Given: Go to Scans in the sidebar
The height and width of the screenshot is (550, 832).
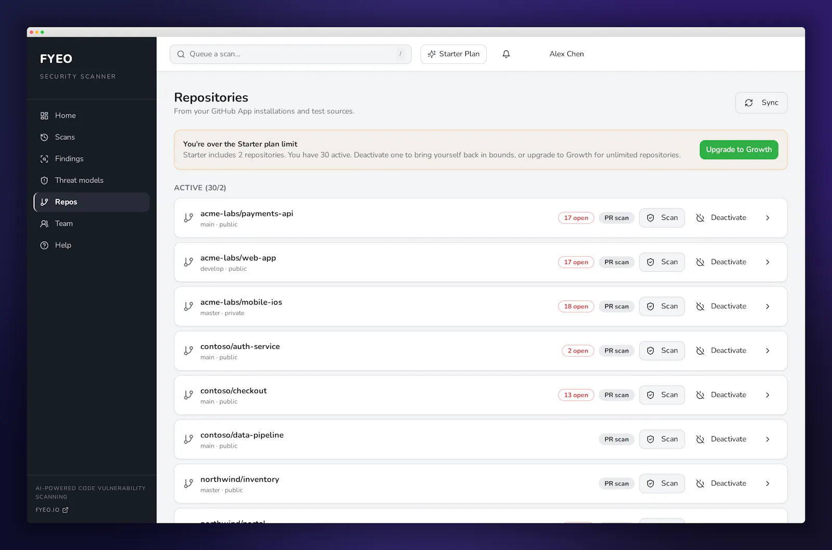Looking at the screenshot, I should [92, 137].
